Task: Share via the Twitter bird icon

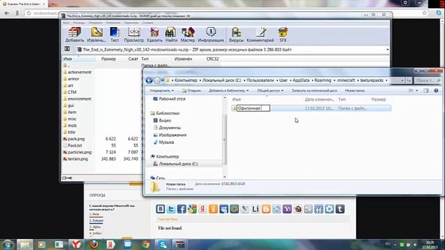Action: (x=171, y=209)
